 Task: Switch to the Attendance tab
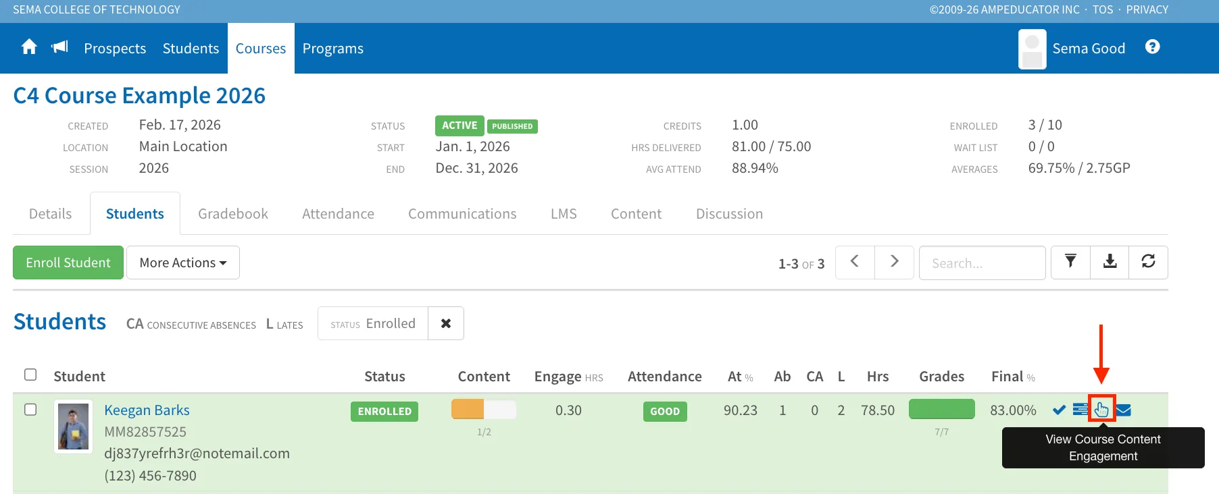click(x=338, y=214)
